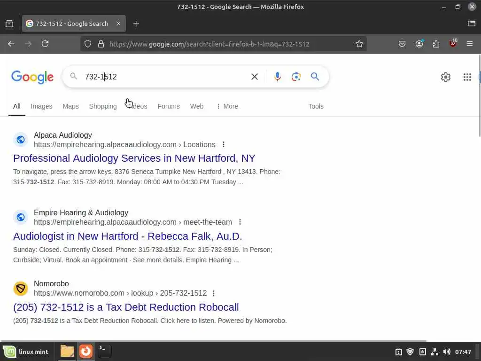Search by image with the Lens icon

click(296, 77)
